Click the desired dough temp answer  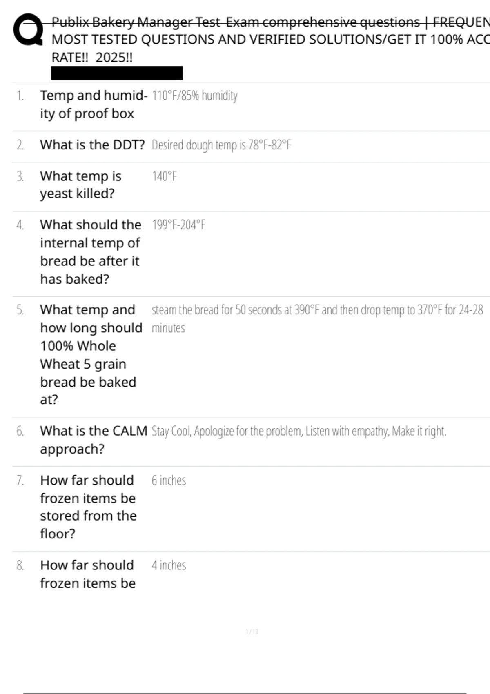coord(221,145)
